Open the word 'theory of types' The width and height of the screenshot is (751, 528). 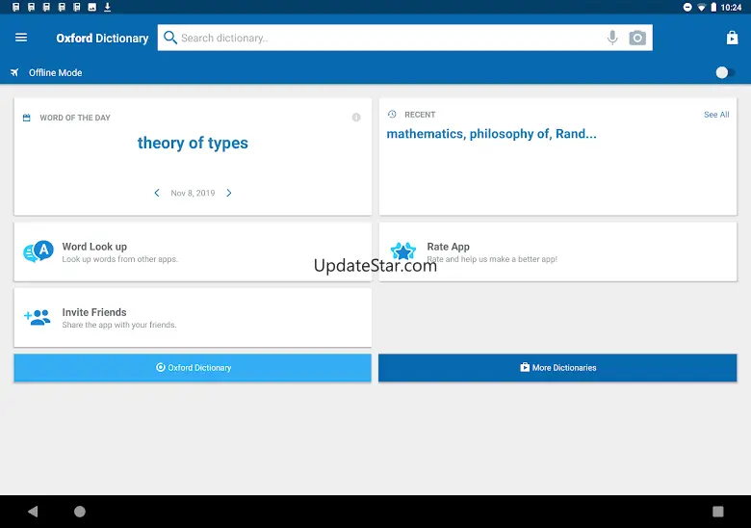[193, 143]
